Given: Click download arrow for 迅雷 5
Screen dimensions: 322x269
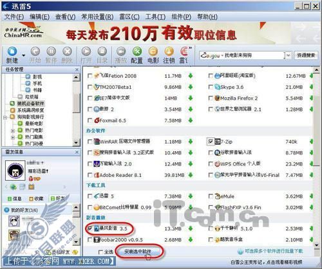Looking at the screenshot, I should point(191,196).
